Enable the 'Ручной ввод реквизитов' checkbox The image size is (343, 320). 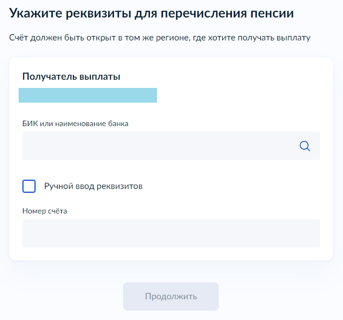(x=29, y=186)
